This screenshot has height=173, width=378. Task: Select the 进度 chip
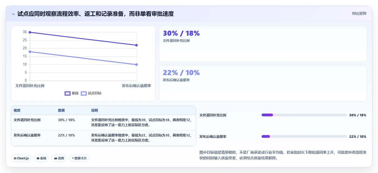[x=59, y=158]
